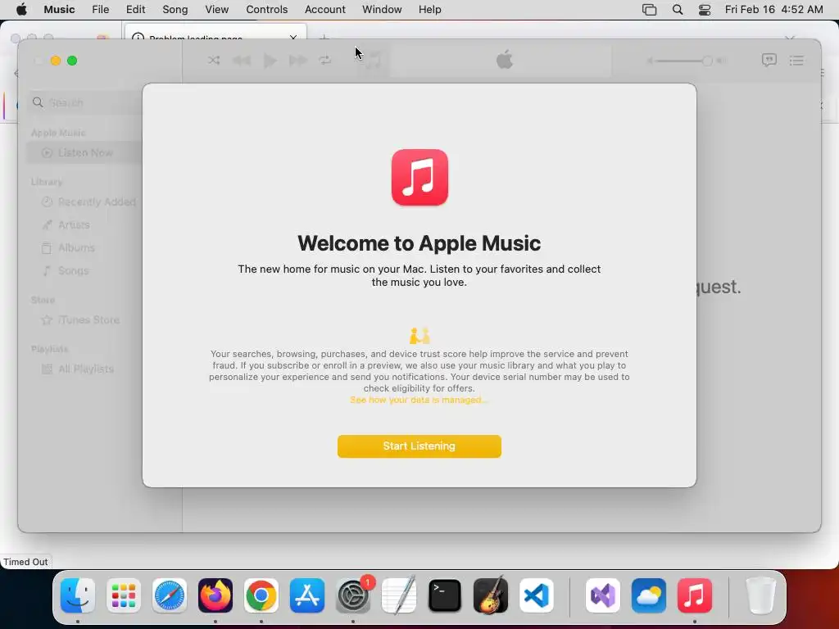
Task: Select Artists in Library sidebar
Action: [66, 225]
